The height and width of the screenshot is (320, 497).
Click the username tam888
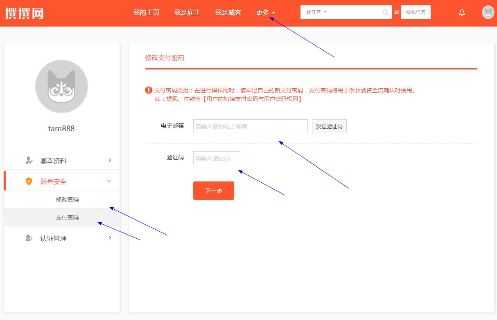pos(61,128)
